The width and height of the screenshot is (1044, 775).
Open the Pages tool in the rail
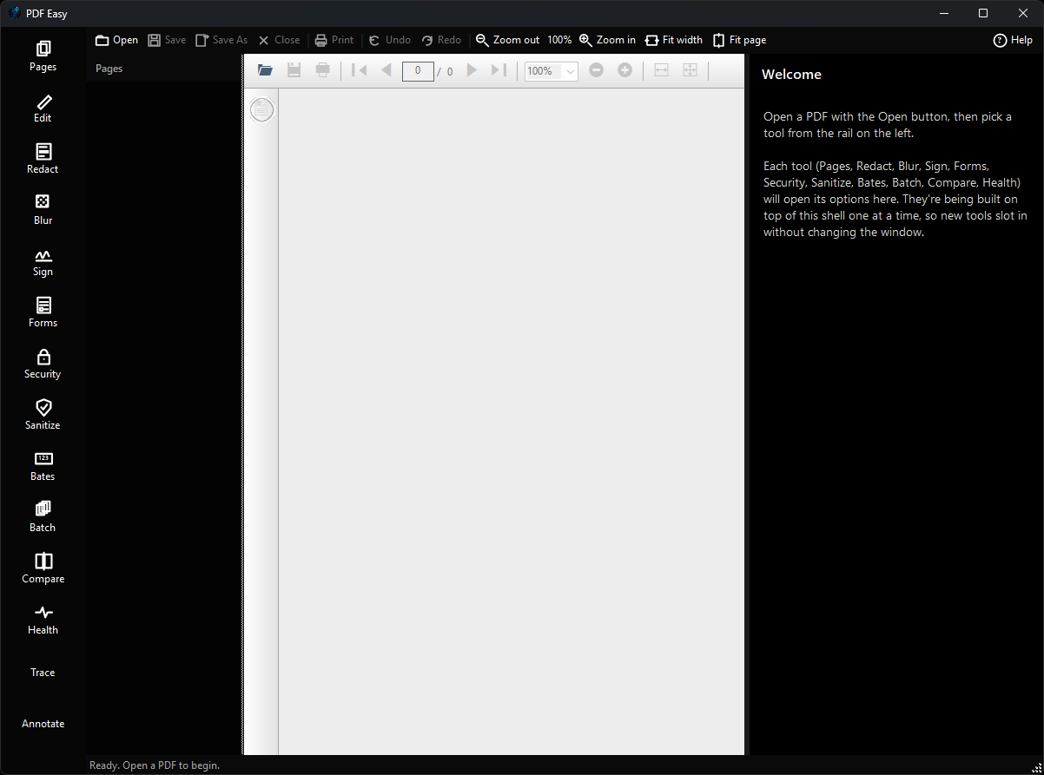(43, 56)
